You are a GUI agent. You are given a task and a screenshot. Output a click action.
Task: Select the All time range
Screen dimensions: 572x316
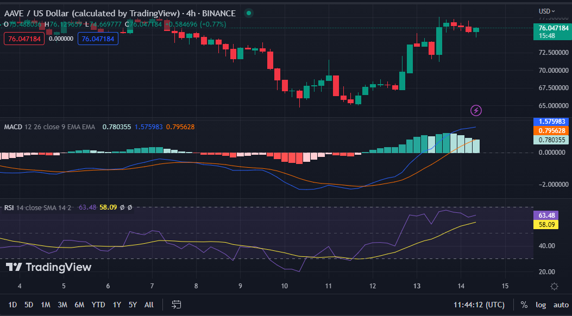pos(149,305)
